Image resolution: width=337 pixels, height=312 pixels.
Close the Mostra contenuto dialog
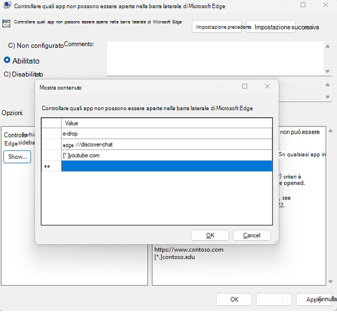(x=267, y=86)
